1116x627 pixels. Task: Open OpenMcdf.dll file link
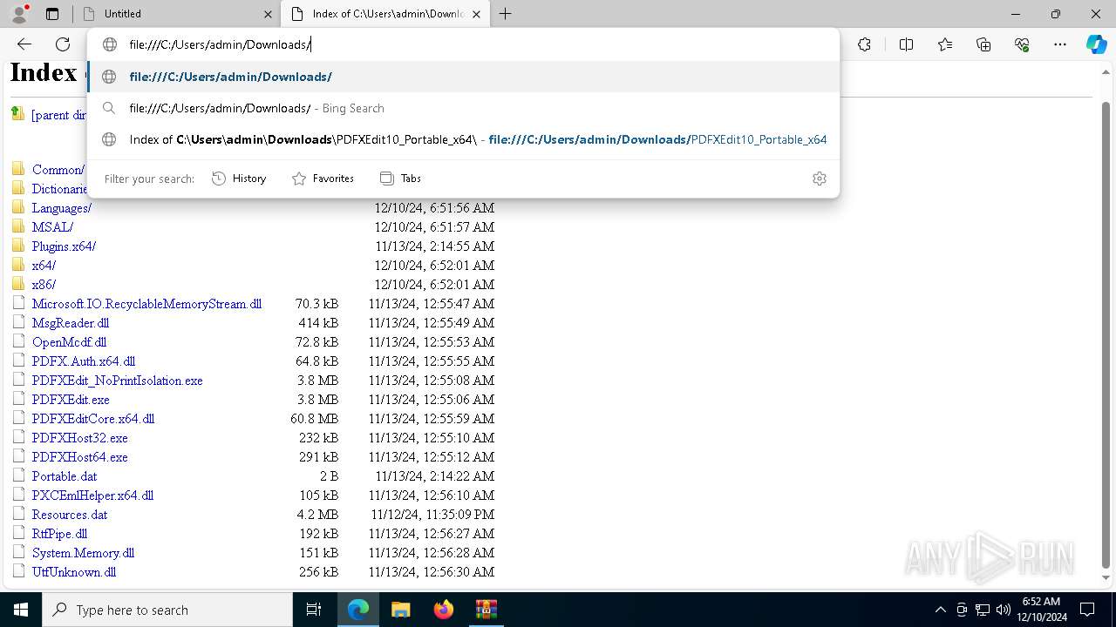69,342
